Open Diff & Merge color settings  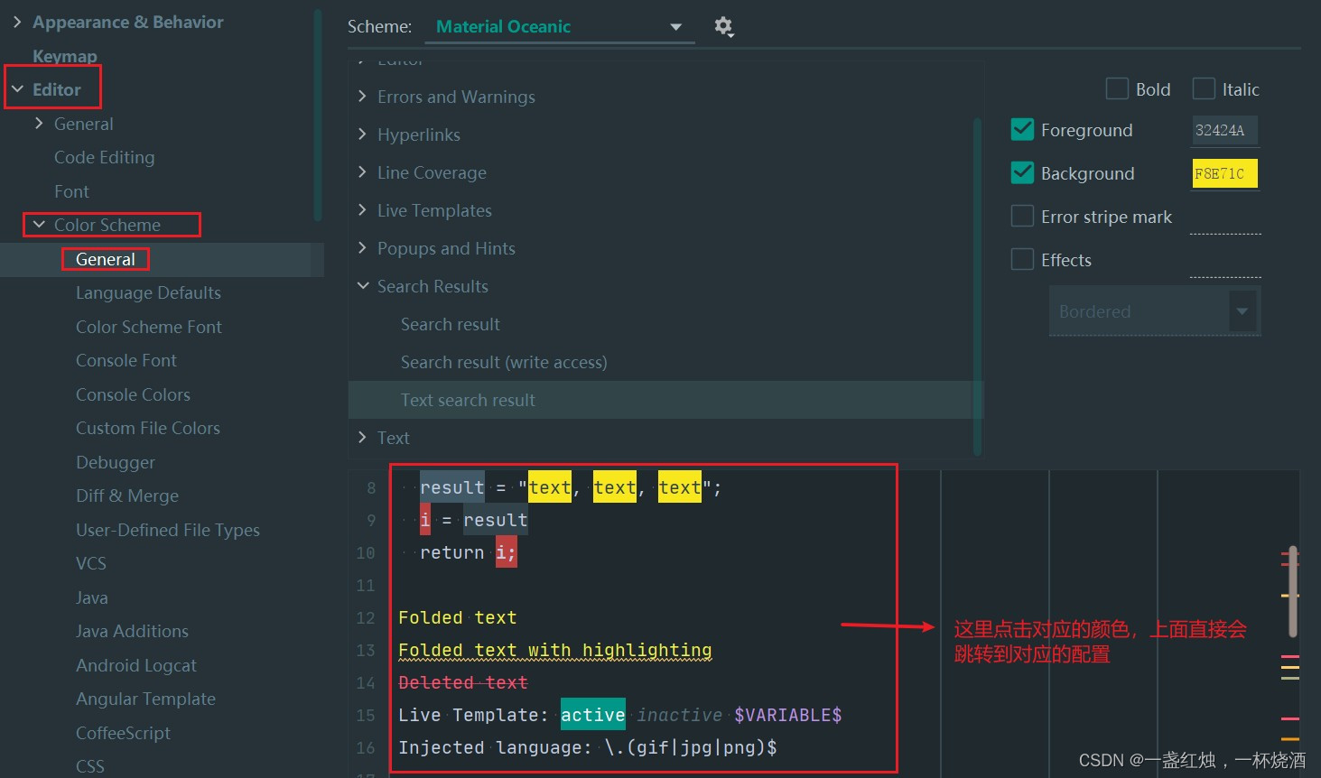coord(127,496)
